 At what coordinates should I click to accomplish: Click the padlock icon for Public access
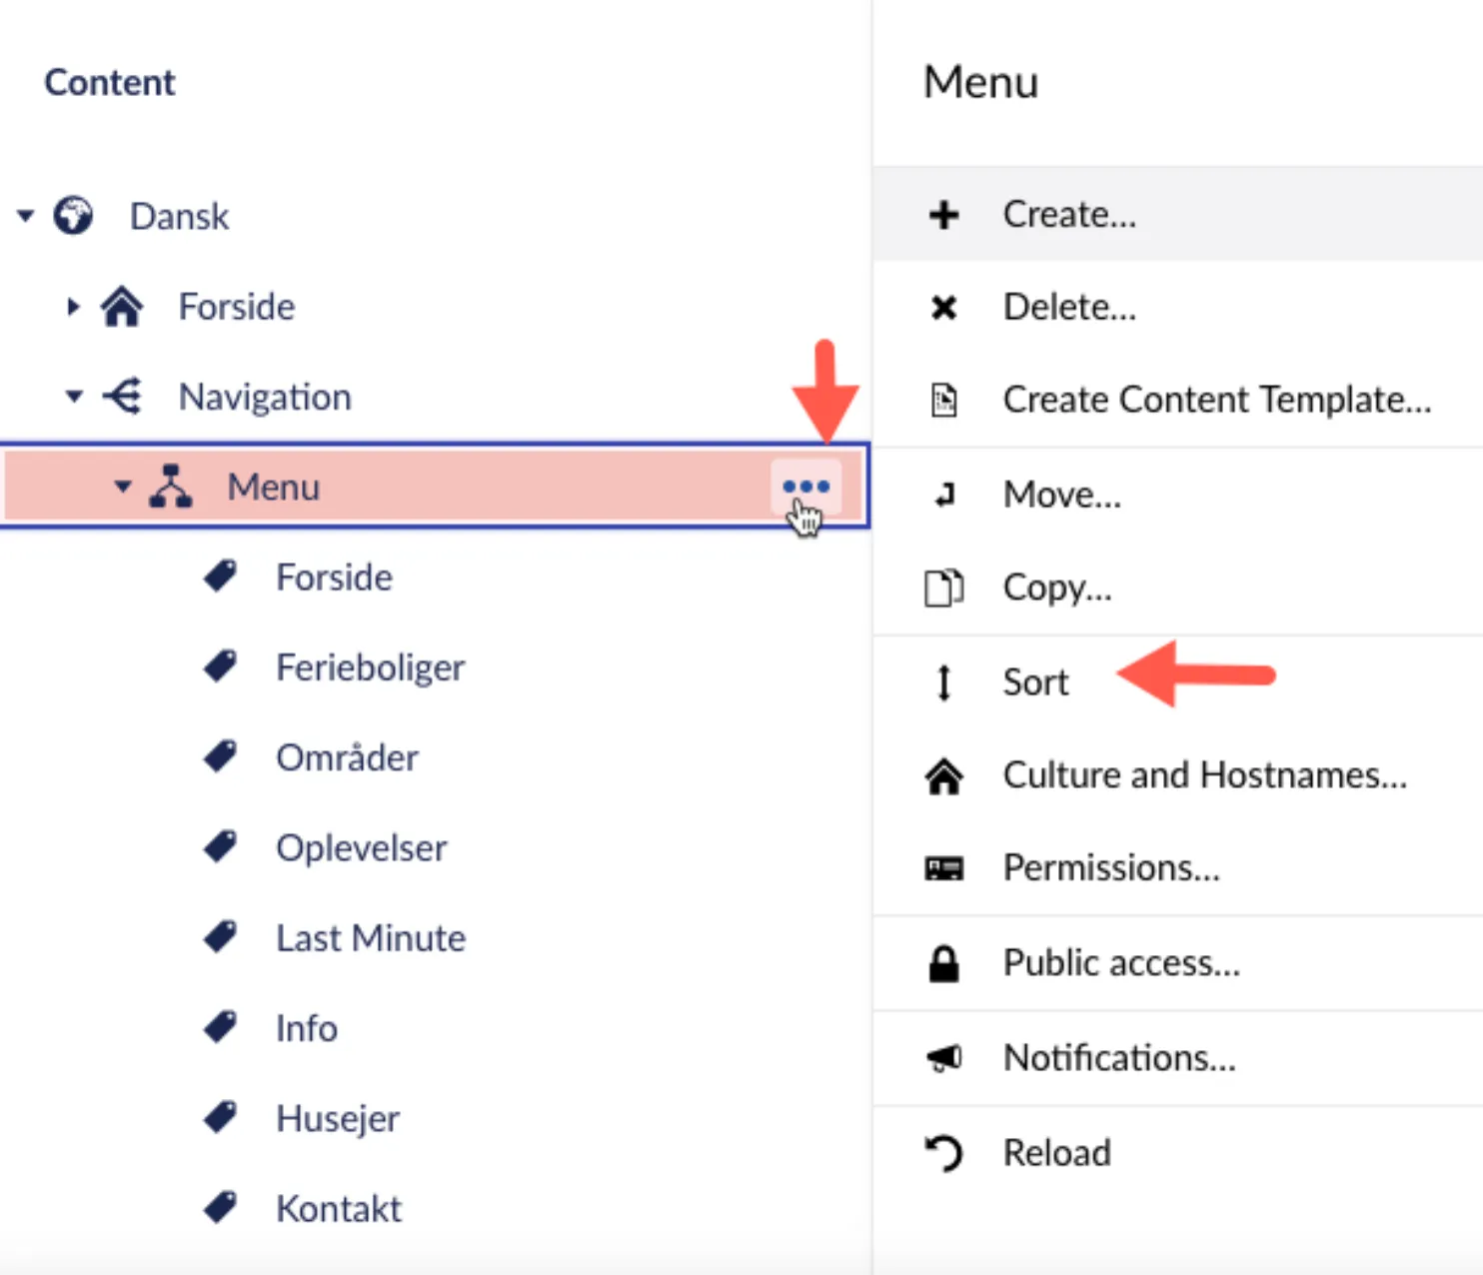(x=943, y=963)
